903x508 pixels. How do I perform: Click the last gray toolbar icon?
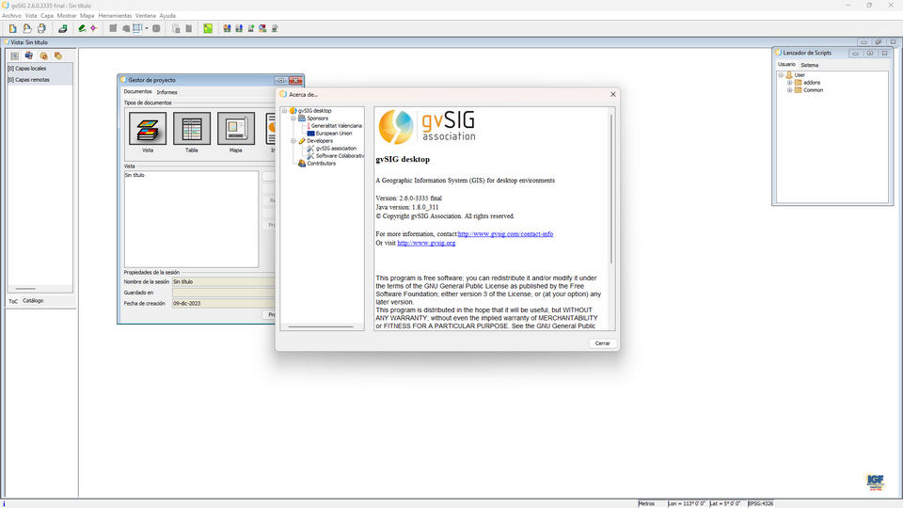(275, 28)
